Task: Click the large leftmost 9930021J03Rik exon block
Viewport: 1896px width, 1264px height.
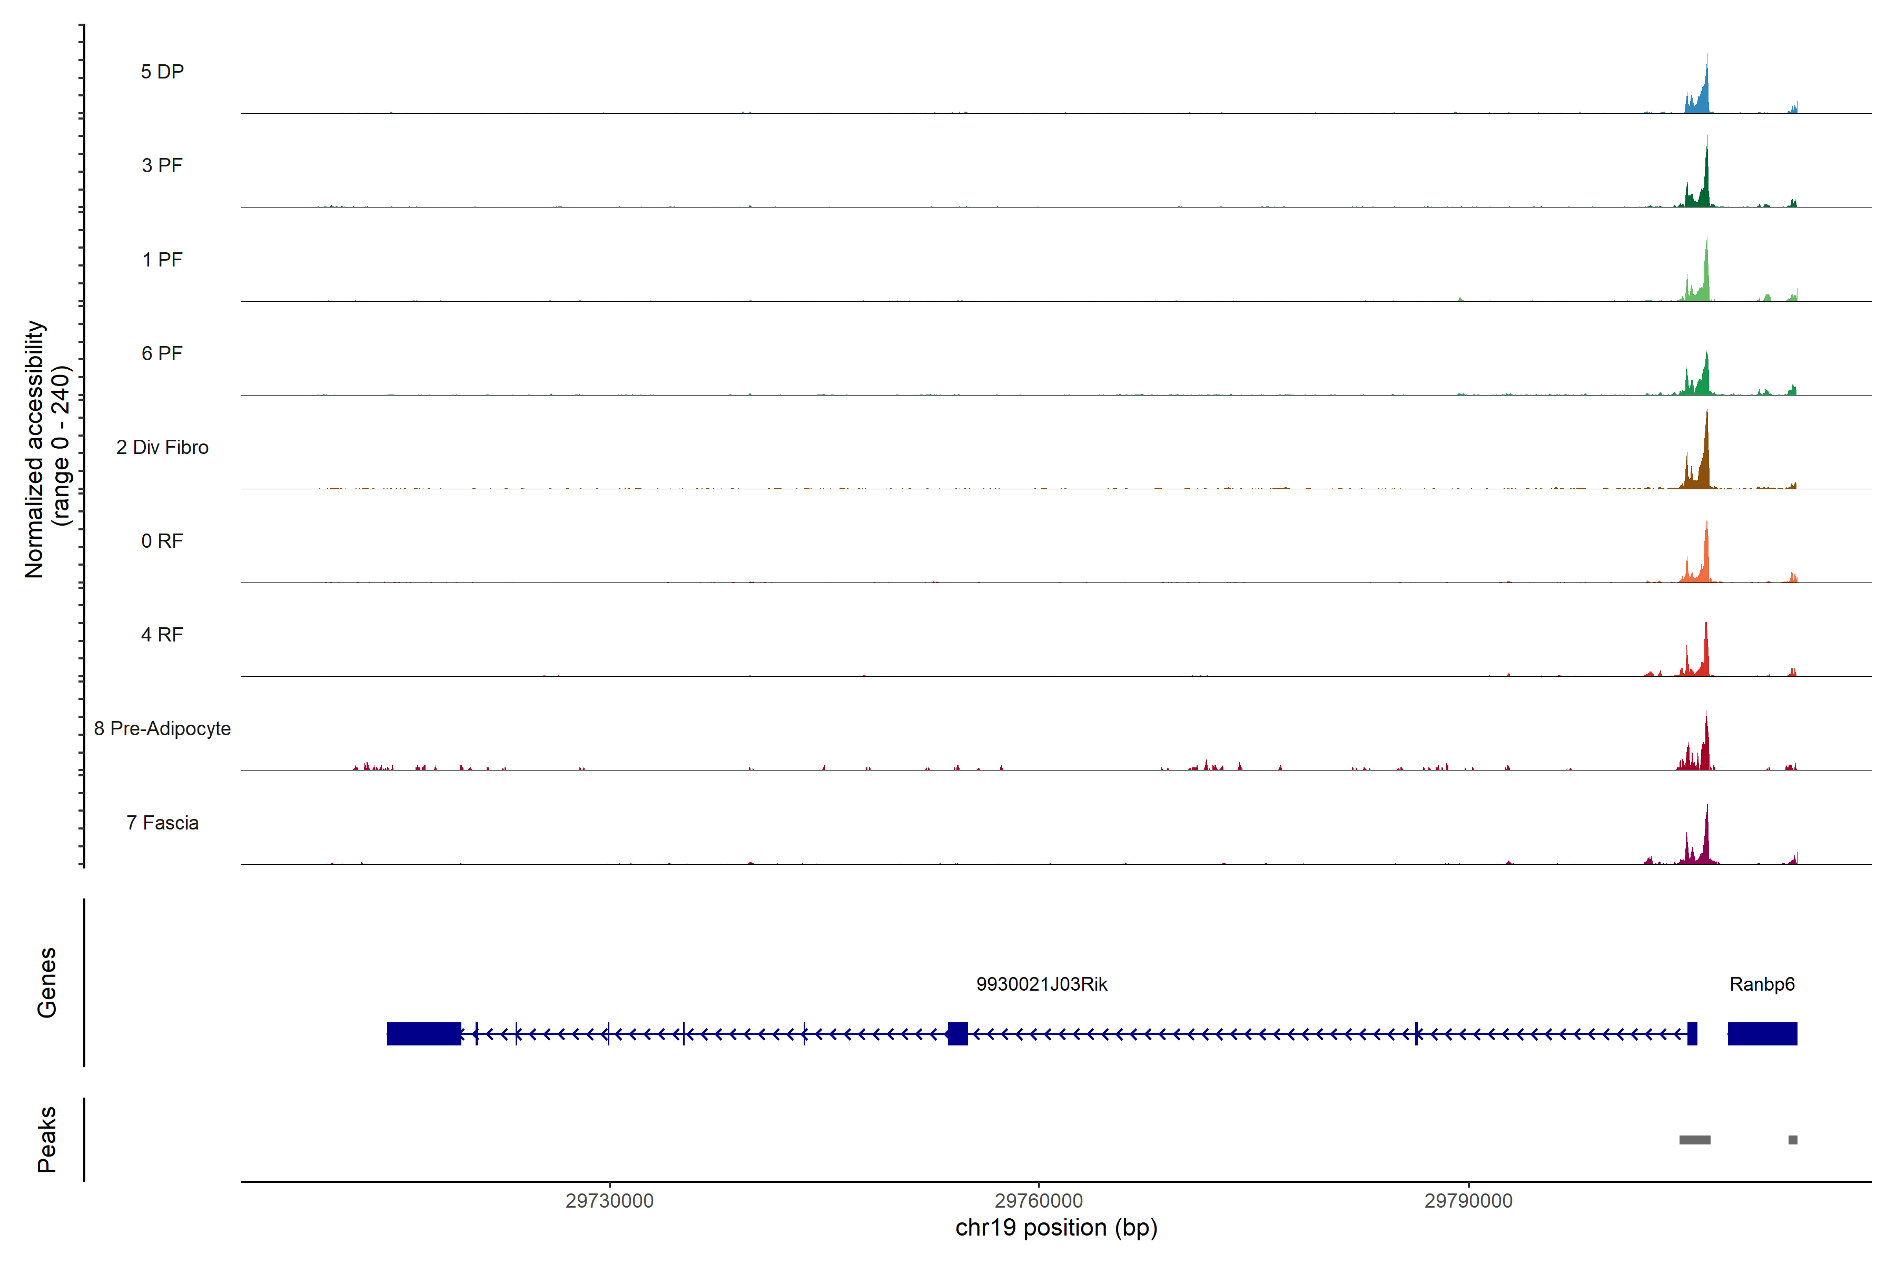Action: (424, 1033)
